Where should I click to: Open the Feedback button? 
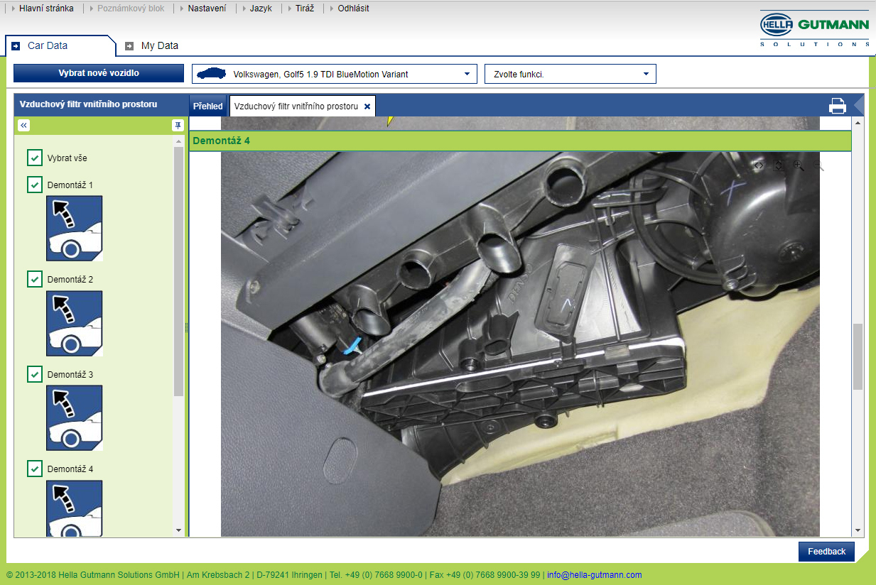point(826,552)
